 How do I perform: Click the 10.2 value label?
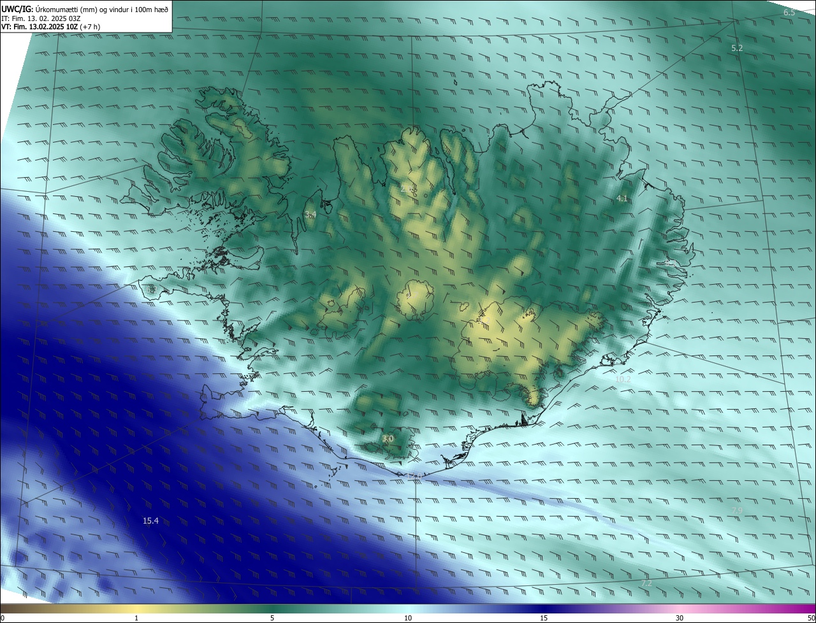[x=623, y=380]
